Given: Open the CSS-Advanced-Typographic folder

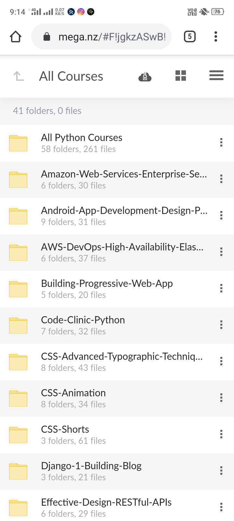Looking at the screenshot, I should pos(122,357).
